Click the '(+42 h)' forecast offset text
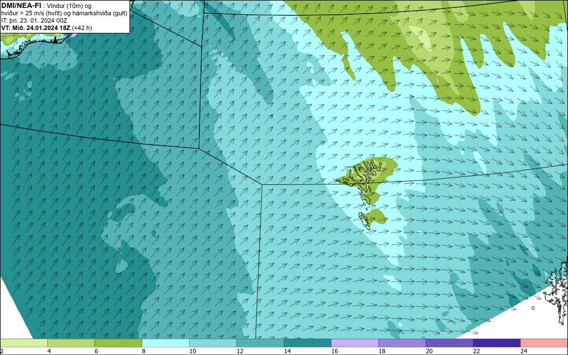Viewport: 568px width, 355px height. point(82,28)
